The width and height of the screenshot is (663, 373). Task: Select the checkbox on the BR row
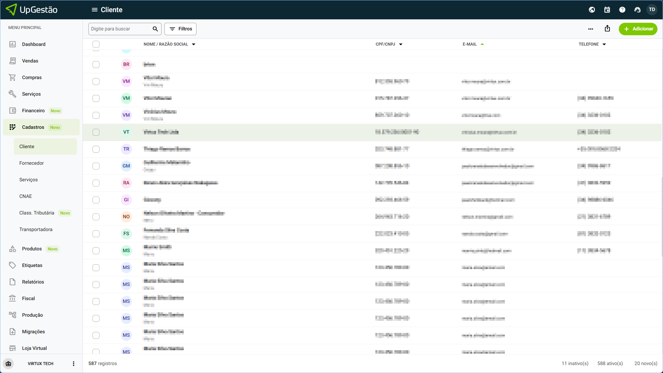[x=96, y=65]
